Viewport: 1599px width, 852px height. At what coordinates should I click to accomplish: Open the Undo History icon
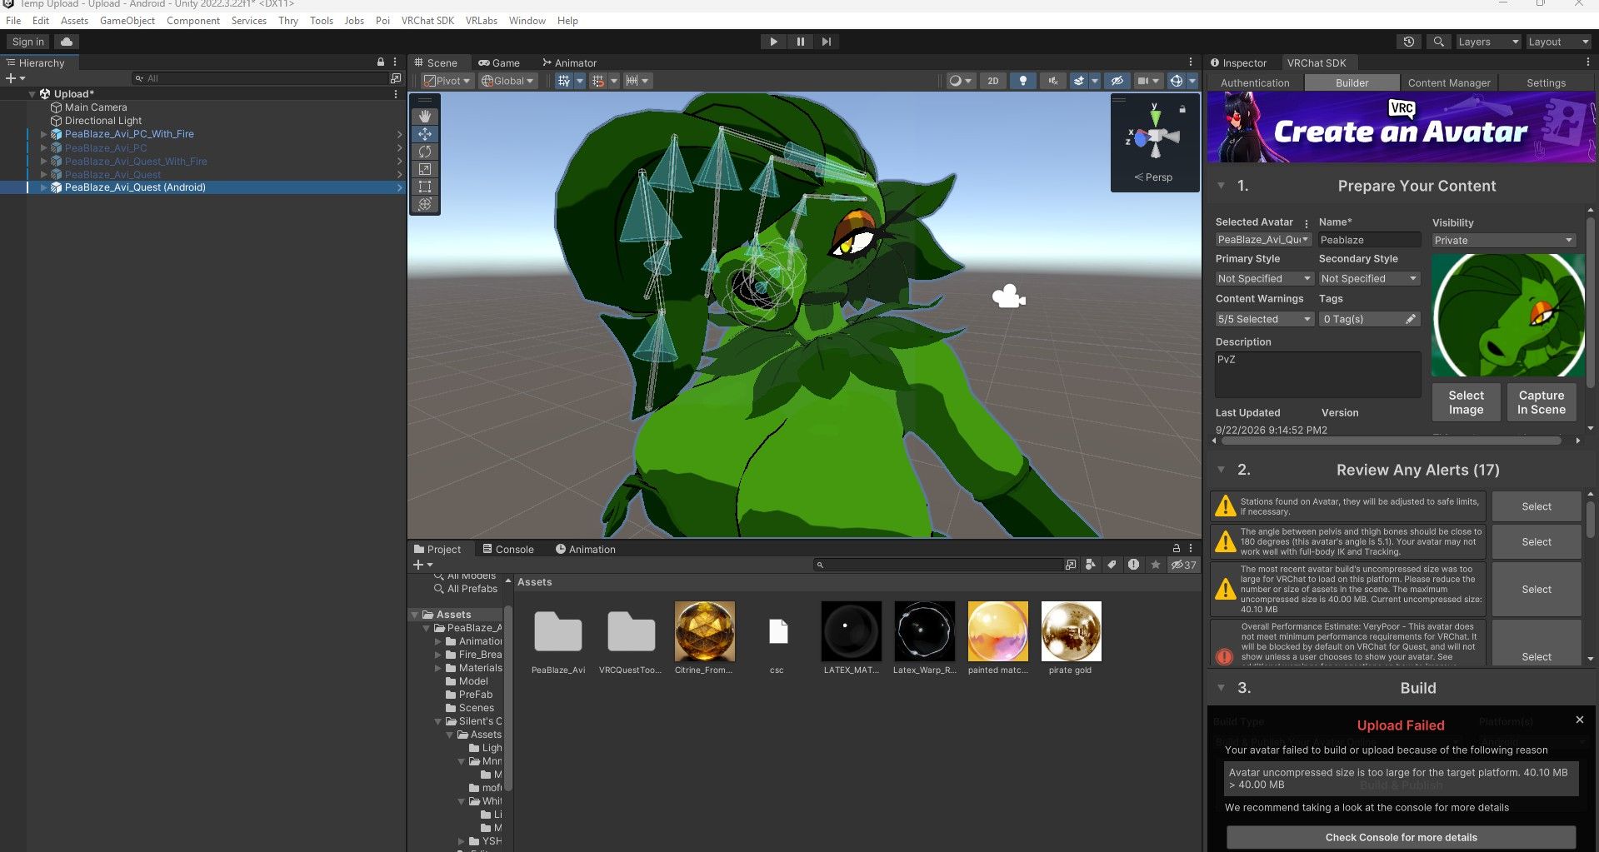[x=1409, y=42]
